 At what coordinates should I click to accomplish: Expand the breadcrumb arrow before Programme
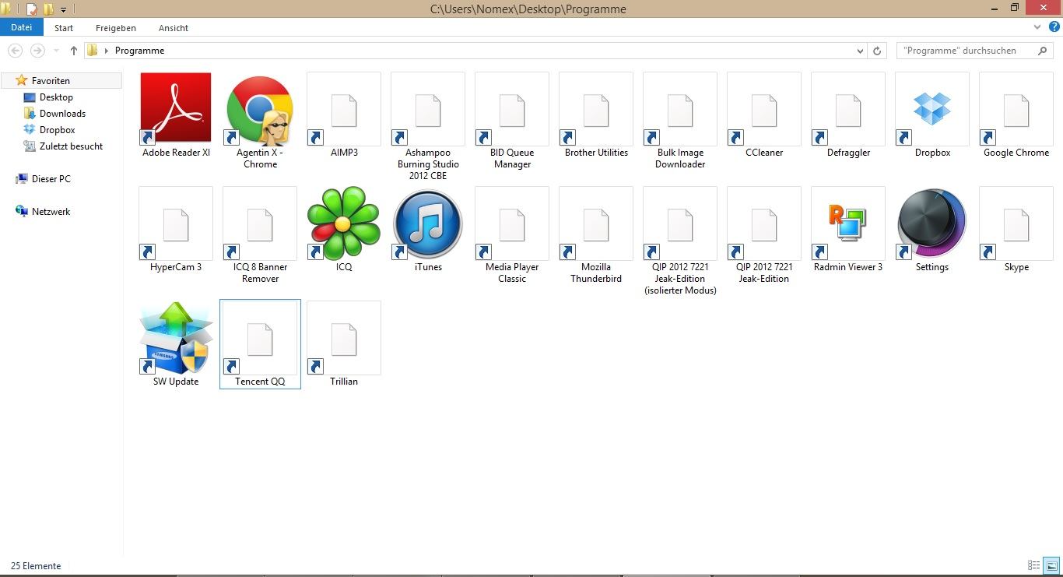[107, 51]
